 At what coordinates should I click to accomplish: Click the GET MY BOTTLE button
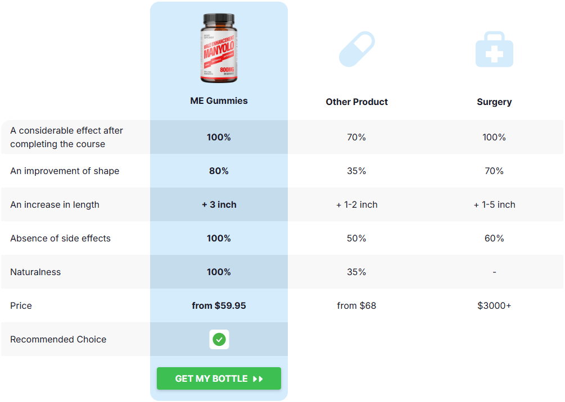coord(219,378)
